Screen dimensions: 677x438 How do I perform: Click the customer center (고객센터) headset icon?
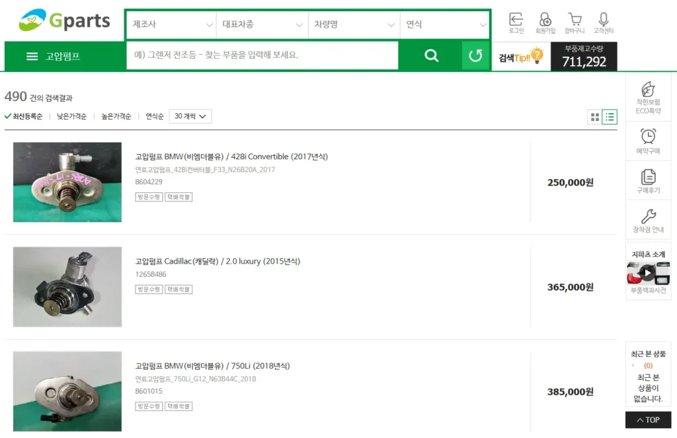point(603,20)
